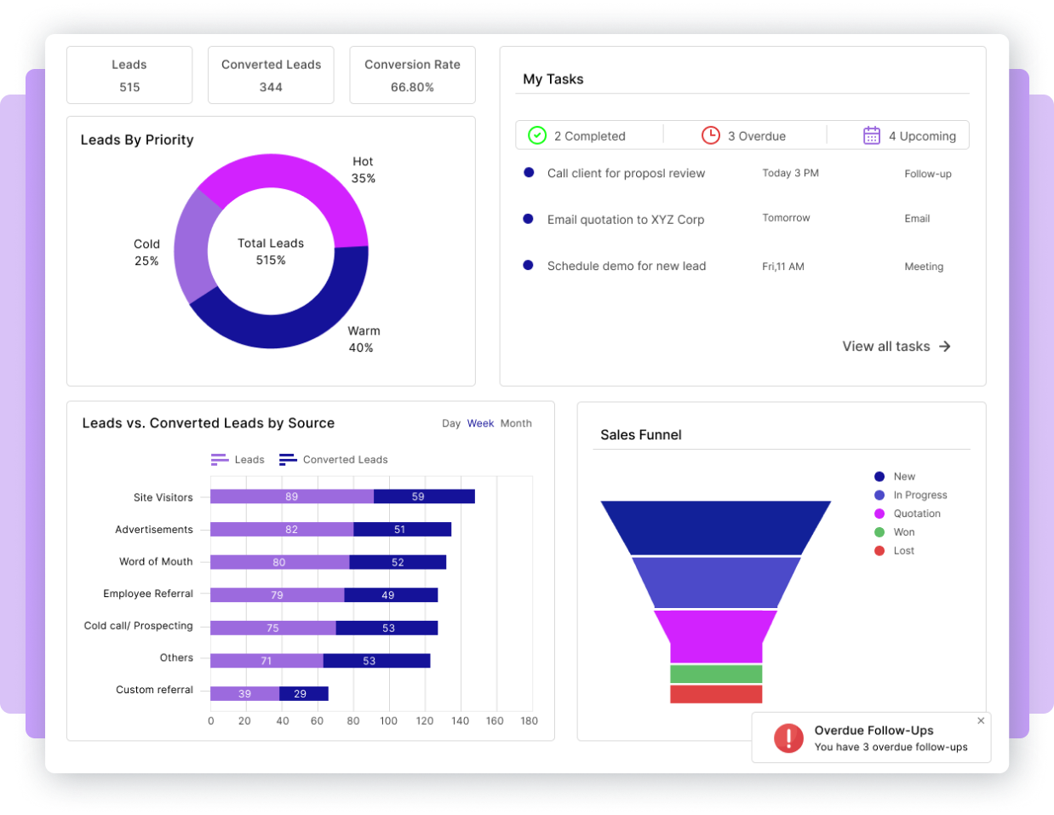Switch chart view to Month
The image size is (1054, 815).
pos(516,423)
